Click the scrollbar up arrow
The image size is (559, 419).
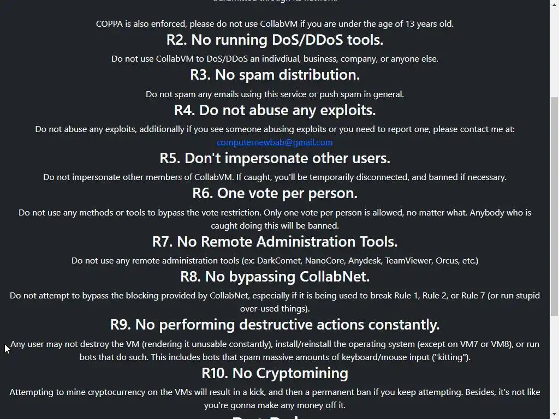point(554,4)
